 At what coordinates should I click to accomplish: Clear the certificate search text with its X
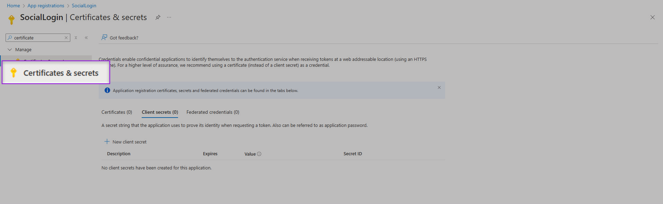click(66, 38)
